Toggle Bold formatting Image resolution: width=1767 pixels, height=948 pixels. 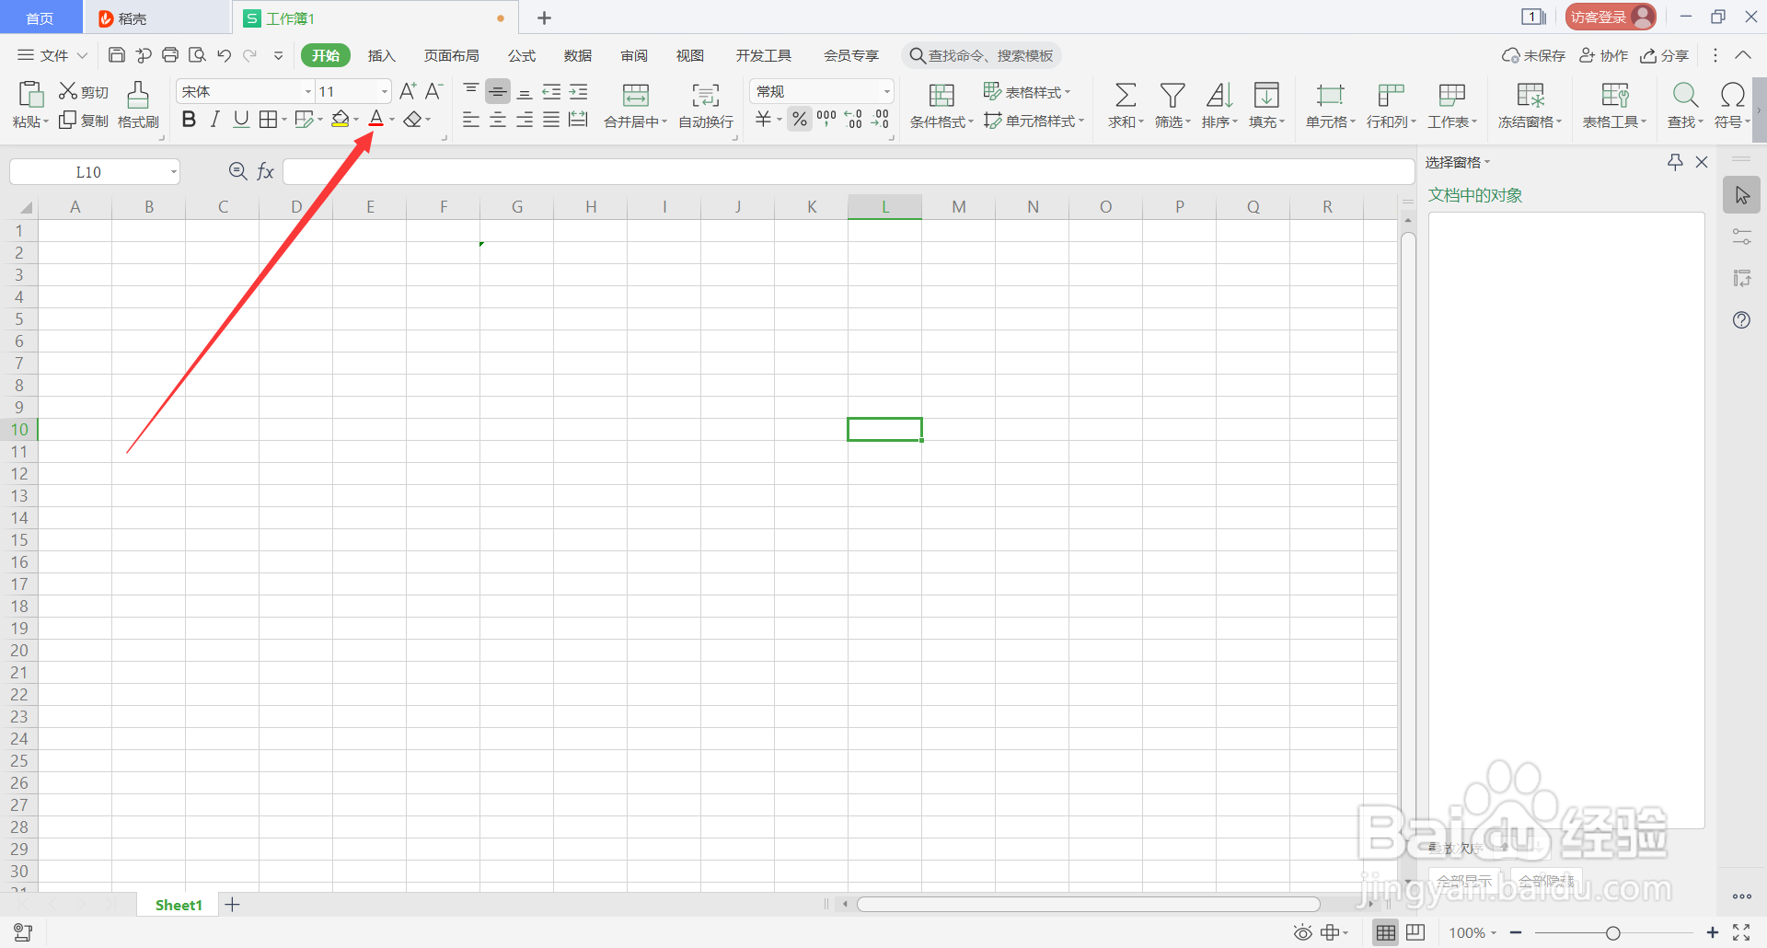(189, 119)
